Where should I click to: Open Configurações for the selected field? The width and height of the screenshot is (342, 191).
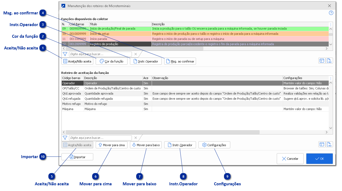(214, 145)
